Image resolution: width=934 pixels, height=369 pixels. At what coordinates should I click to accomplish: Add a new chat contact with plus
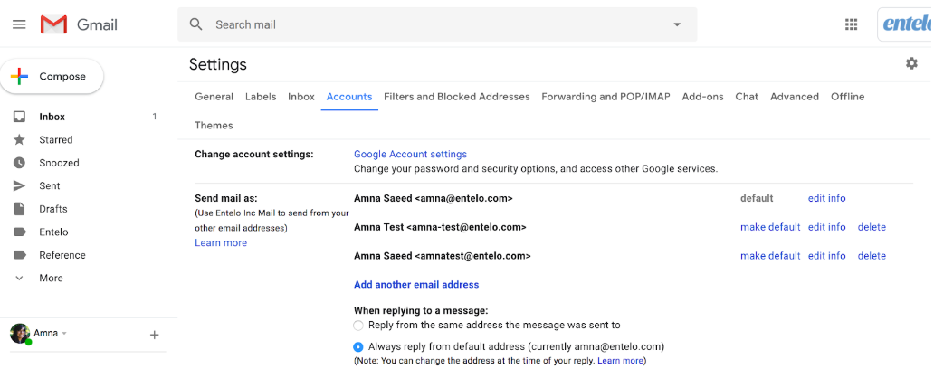(154, 335)
